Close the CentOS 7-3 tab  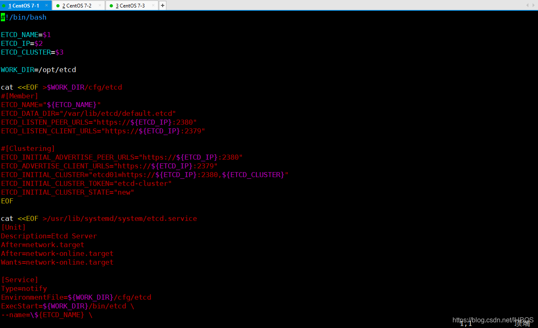(153, 5)
